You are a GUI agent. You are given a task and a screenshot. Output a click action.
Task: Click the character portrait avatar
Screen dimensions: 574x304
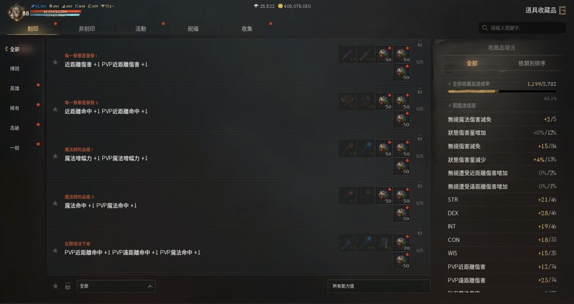(15, 12)
